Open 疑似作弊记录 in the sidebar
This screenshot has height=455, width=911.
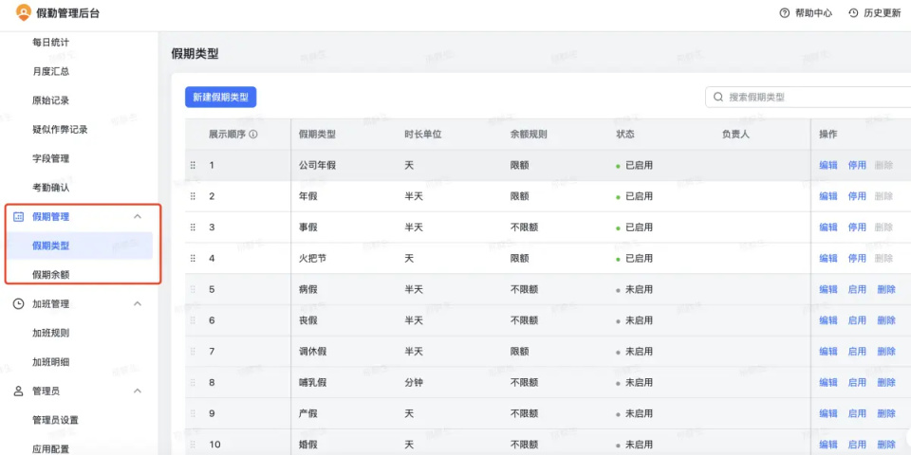coord(60,130)
